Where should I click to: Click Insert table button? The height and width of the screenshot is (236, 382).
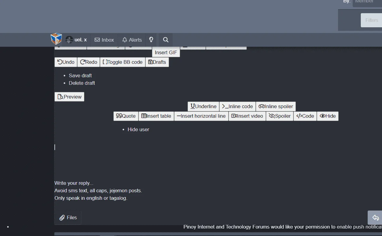point(156,116)
